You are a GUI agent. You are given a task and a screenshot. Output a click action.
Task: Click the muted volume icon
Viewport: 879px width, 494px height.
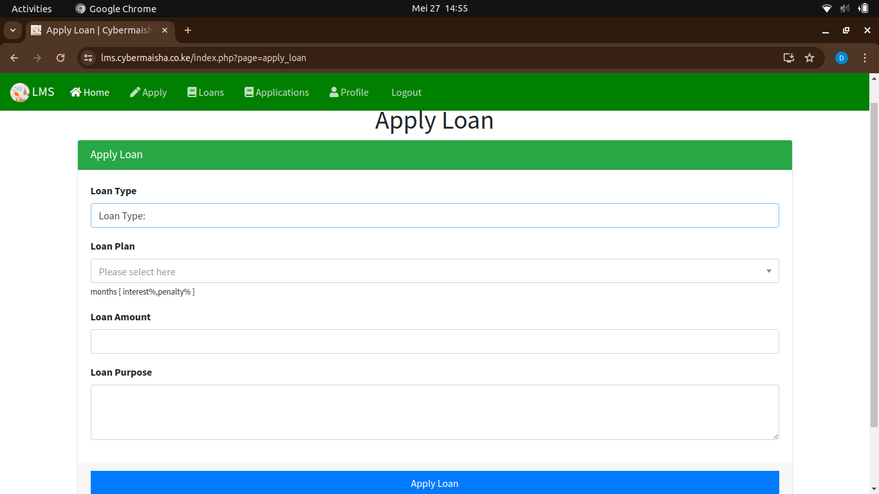coord(845,8)
